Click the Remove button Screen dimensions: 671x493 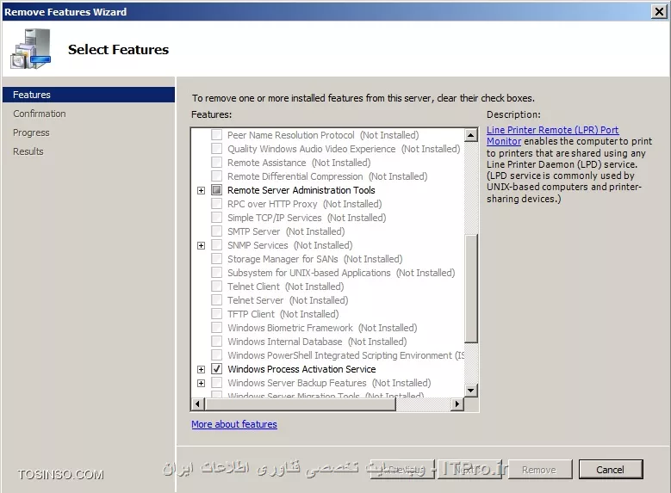[539, 470]
